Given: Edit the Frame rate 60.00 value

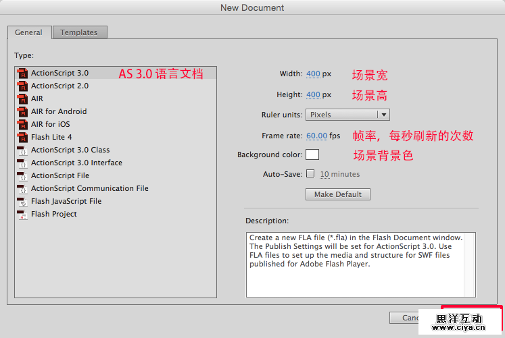Looking at the screenshot, I should (x=316, y=136).
